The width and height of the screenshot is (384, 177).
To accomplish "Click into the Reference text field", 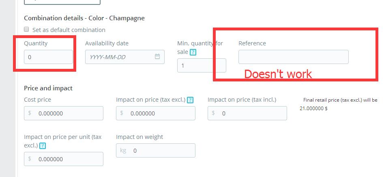I will point(294,57).
